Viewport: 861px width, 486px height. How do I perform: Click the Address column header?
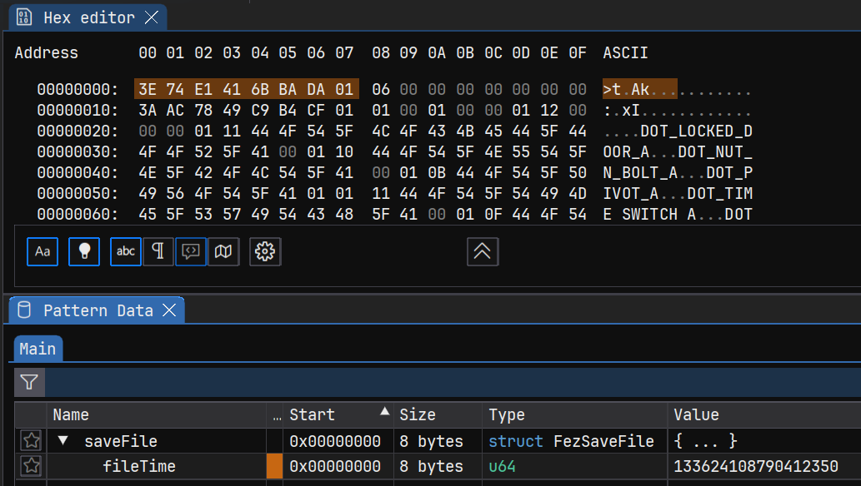pyautogui.click(x=46, y=52)
